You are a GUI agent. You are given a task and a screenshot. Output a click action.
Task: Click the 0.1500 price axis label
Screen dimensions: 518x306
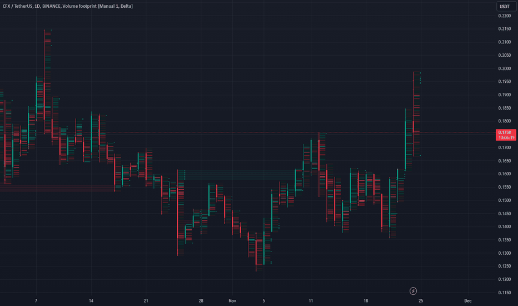505,200
